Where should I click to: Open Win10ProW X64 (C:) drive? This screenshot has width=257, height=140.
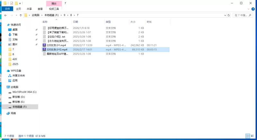click(24, 92)
